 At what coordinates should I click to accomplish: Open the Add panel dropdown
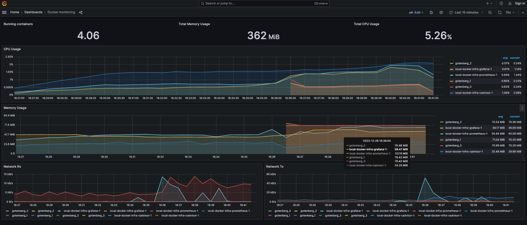[x=416, y=12]
